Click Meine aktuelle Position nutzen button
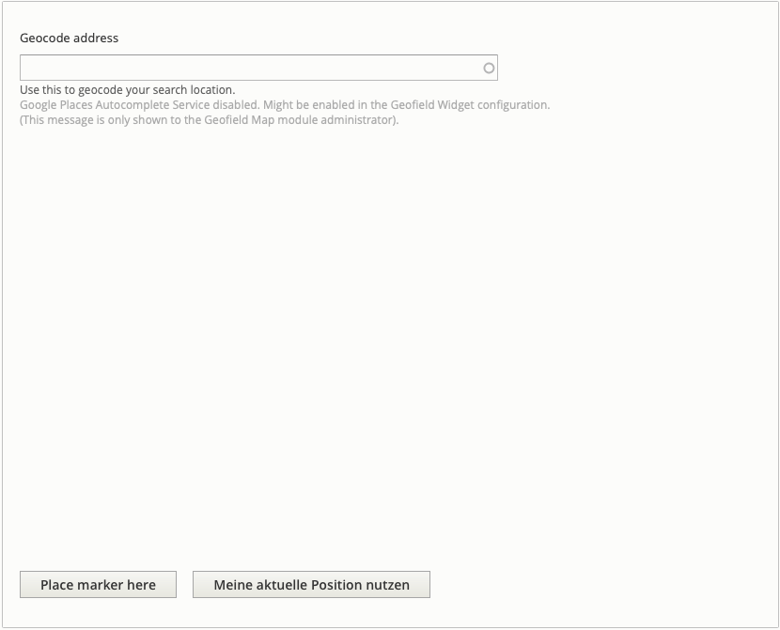Image resolution: width=780 pixels, height=630 pixels. tap(311, 585)
